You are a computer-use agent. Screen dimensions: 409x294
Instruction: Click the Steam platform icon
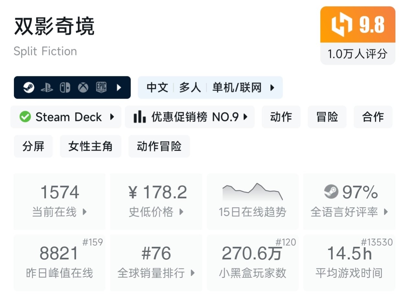[x=29, y=88]
